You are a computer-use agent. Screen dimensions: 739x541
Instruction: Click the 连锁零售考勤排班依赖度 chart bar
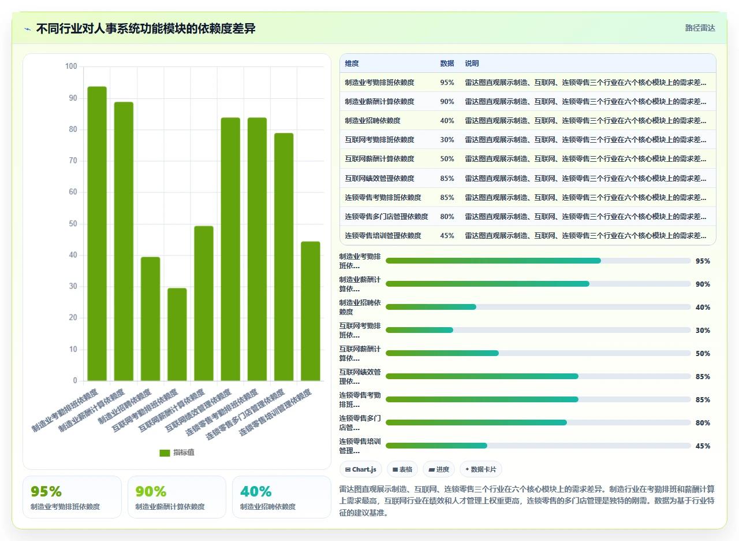tap(257, 249)
